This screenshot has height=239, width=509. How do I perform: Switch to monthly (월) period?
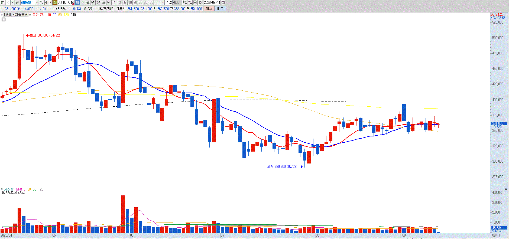(x=88, y=2)
